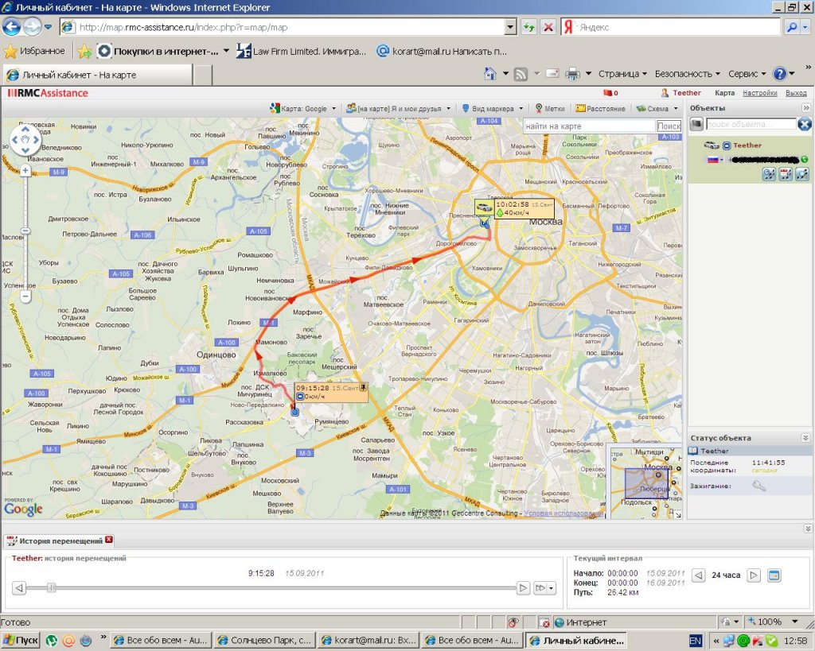Click the third route-zoom icon under Teether
815x651 pixels.
point(802,174)
